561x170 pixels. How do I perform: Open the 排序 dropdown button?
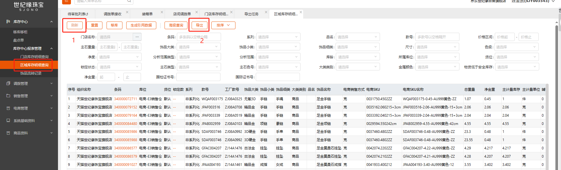[x=223, y=25]
